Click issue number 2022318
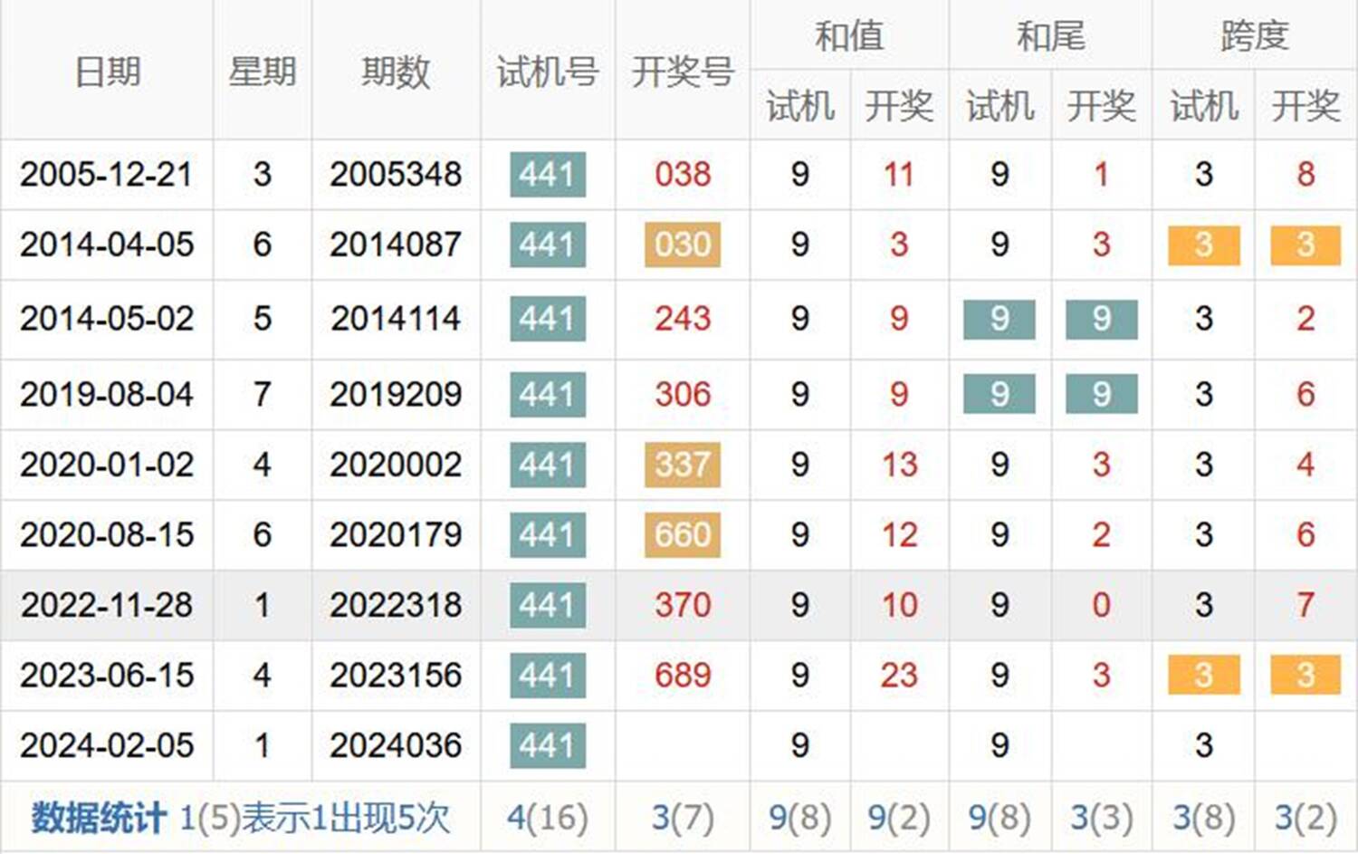Viewport: 1358px width, 854px height. click(x=396, y=605)
